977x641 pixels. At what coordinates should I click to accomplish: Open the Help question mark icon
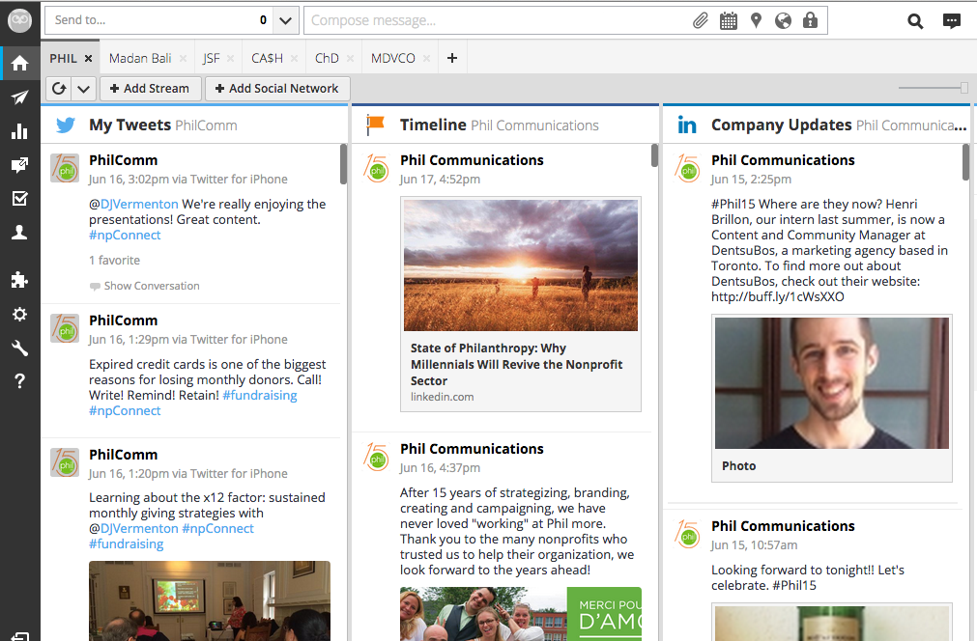click(x=19, y=381)
